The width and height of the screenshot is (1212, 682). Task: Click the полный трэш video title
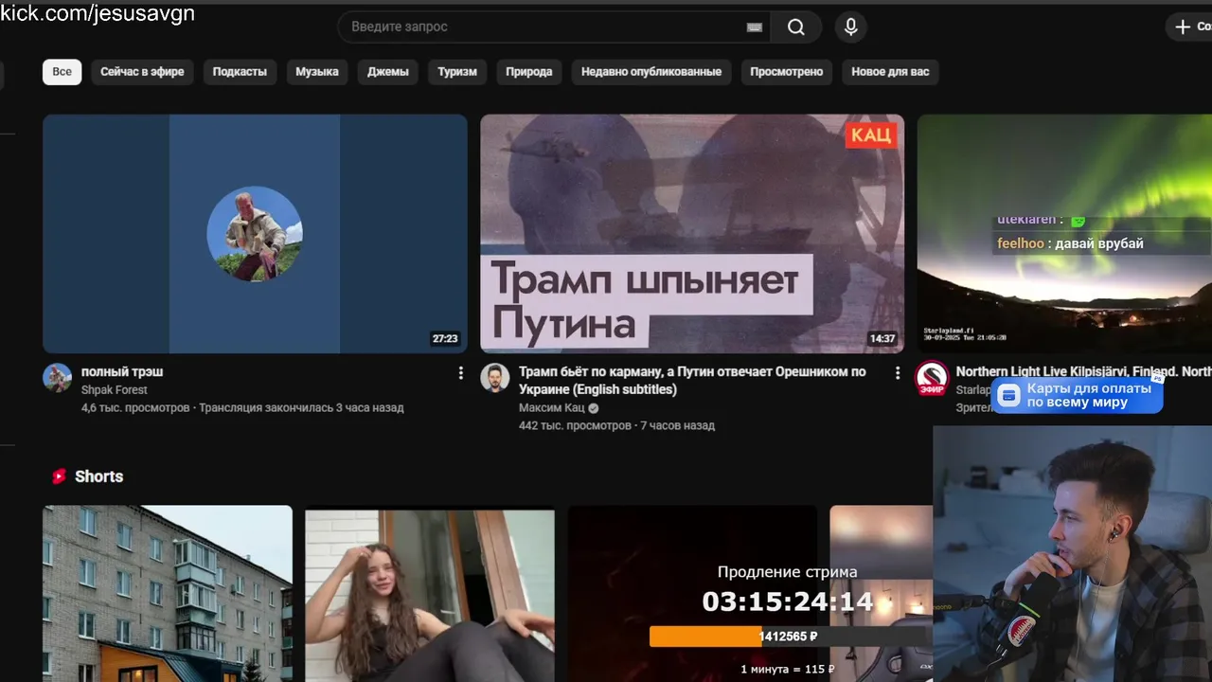(x=122, y=372)
